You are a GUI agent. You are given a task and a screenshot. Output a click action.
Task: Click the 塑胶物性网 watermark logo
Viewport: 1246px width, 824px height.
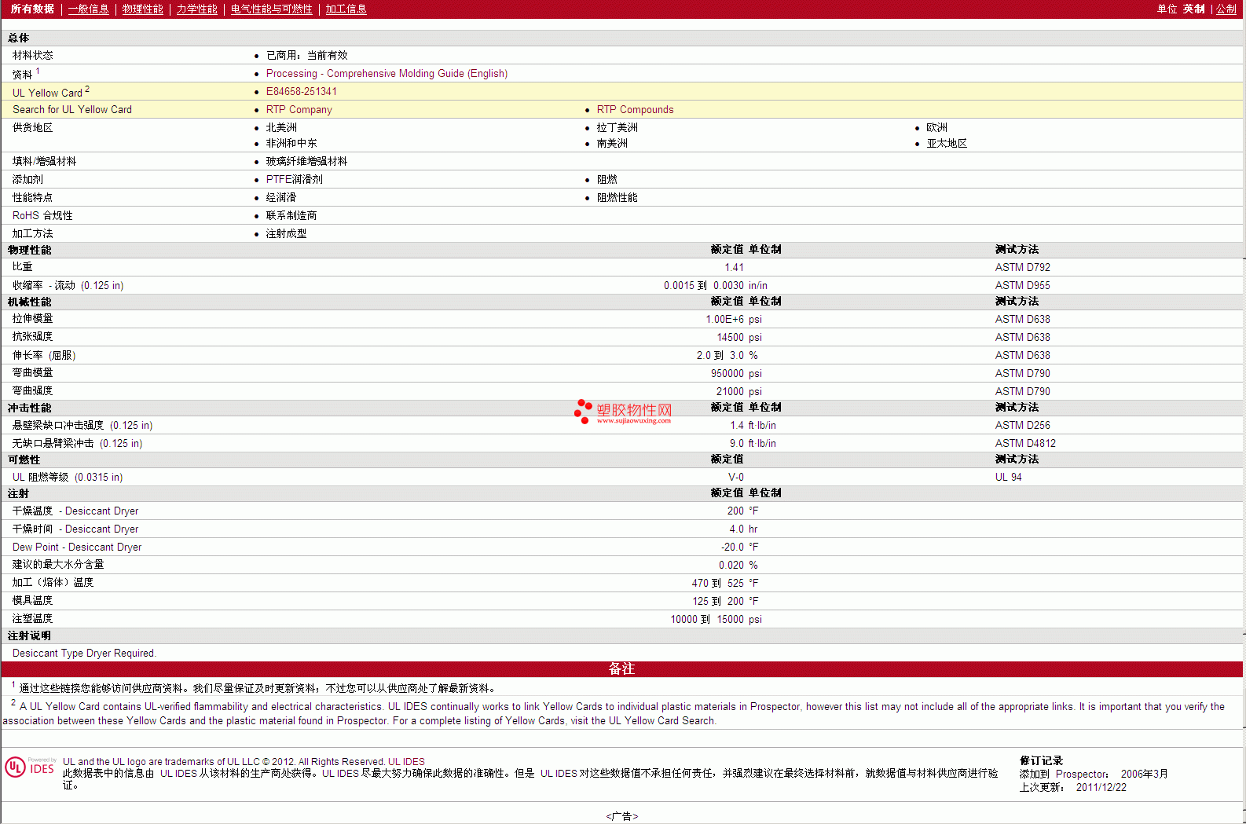pyautogui.click(x=624, y=412)
